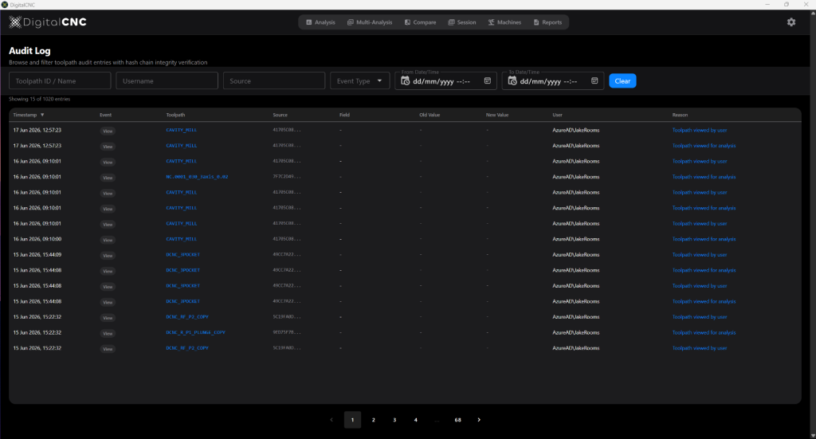
Task: Click View badge in the DCNC_R_P1_PLUNGE_COPY row
Action: click(108, 333)
